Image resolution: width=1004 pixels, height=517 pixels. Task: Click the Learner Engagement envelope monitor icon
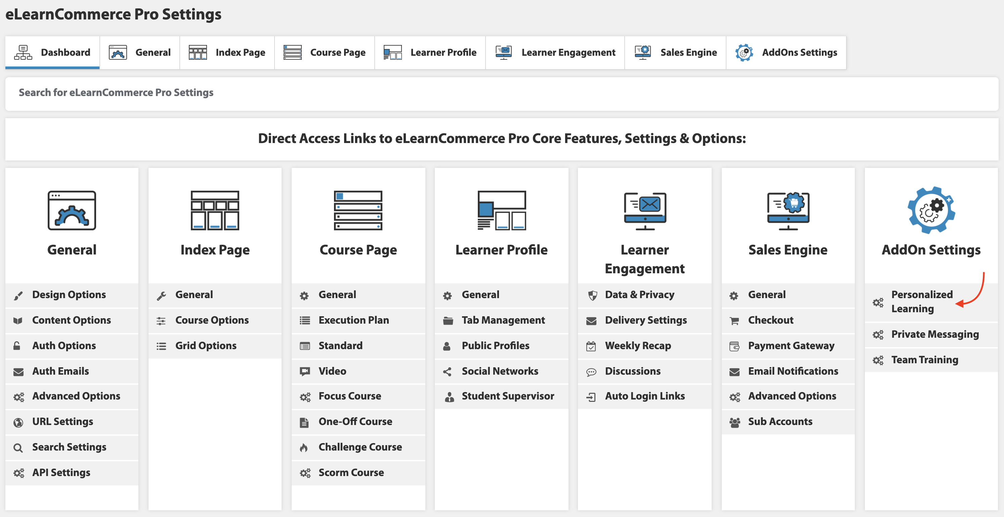tap(645, 210)
